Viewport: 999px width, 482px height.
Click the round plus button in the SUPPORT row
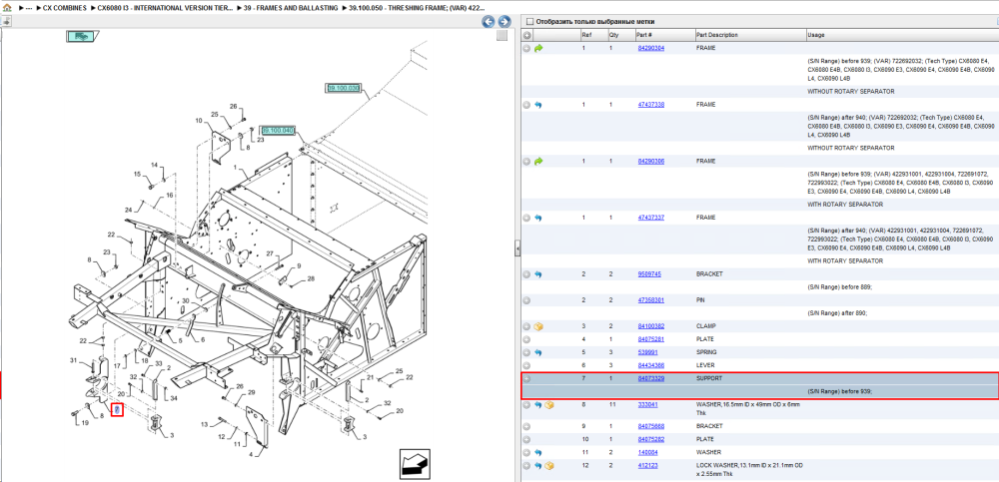526,379
